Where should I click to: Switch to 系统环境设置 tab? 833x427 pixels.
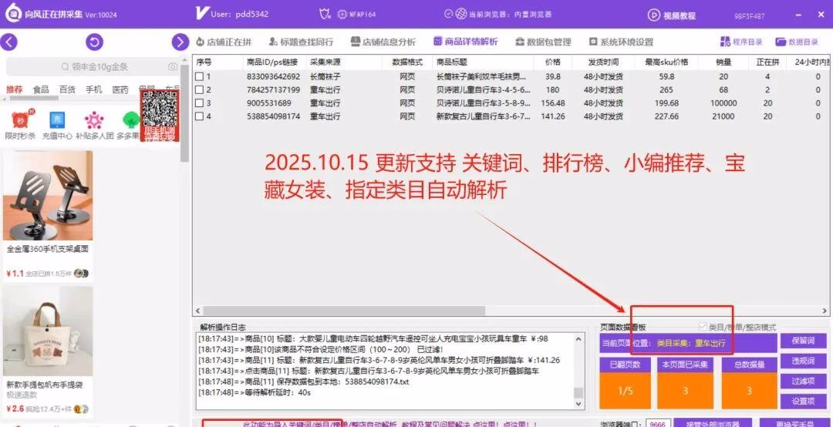621,42
